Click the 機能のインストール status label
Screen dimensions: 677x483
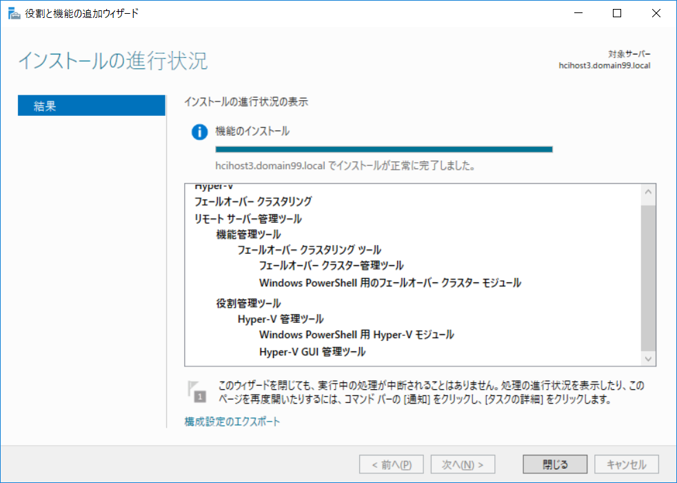[x=252, y=131]
